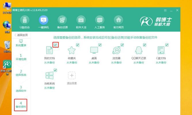The width and height of the screenshot is (192, 115).
Task: Click 从未备份 status under QQ聊天记录
Action: coord(139,62)
